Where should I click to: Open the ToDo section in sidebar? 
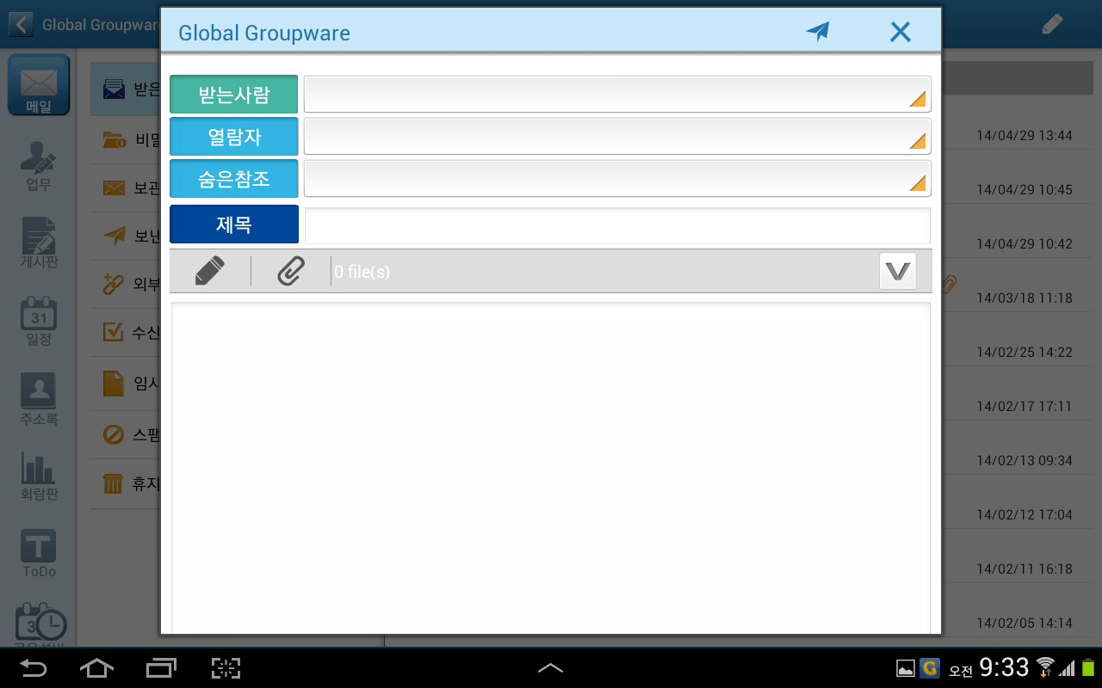[x=39, y=554]
